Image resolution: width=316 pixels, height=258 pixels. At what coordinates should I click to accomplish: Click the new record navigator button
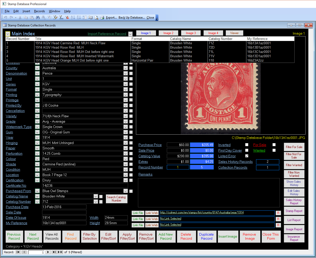[60, 252]
